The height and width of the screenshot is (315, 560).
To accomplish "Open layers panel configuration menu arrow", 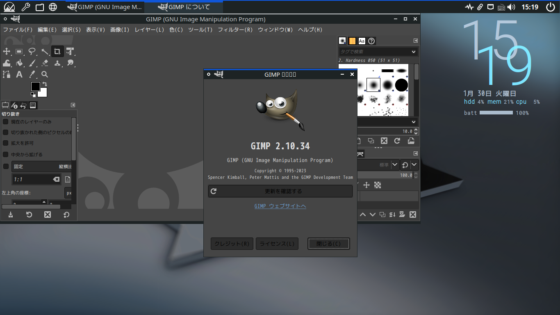I will [415, 153].
